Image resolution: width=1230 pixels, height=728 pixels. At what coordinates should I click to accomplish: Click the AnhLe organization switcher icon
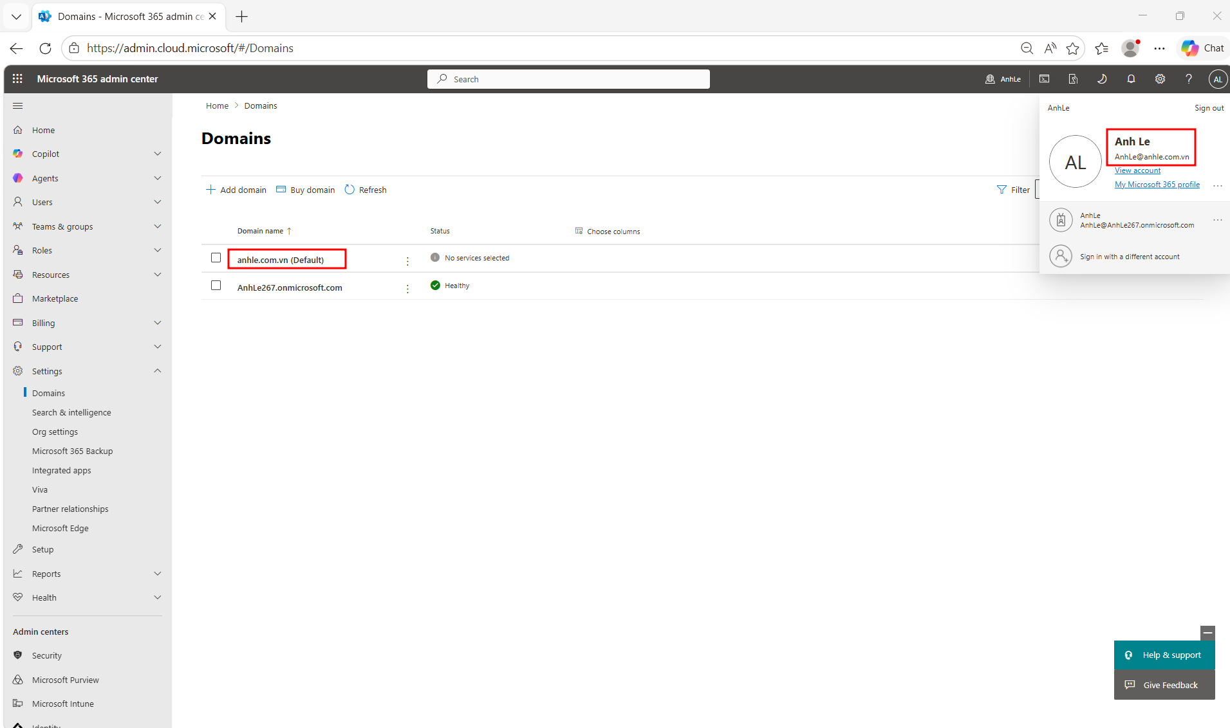tap(1003, 79)
